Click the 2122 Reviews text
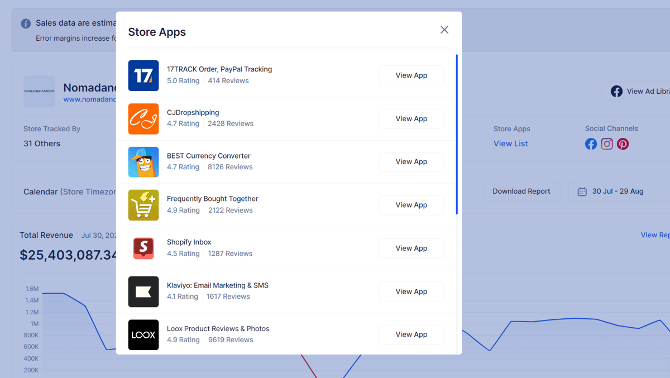The width and height of the screenshot is (670, 378). (231, 210)
